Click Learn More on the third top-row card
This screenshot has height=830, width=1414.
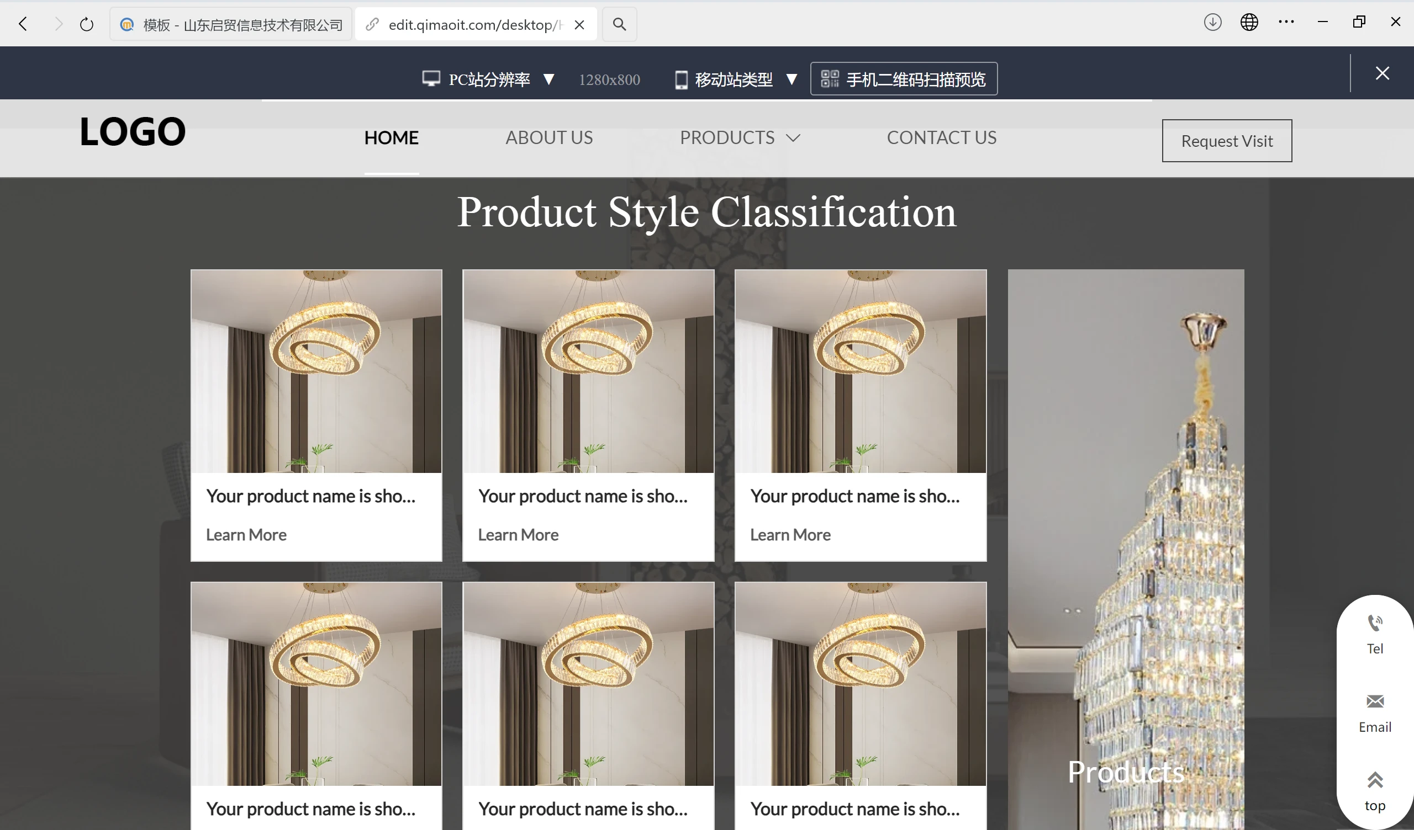(x=790, y=534)
